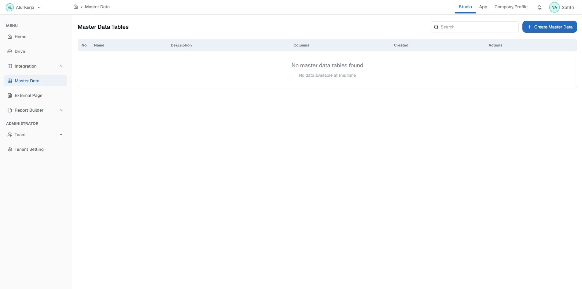Image resolution: width=582 pixels, height=289 pixels.
Task: Click the Home house icon in sidebar
Action: (10, 37)
